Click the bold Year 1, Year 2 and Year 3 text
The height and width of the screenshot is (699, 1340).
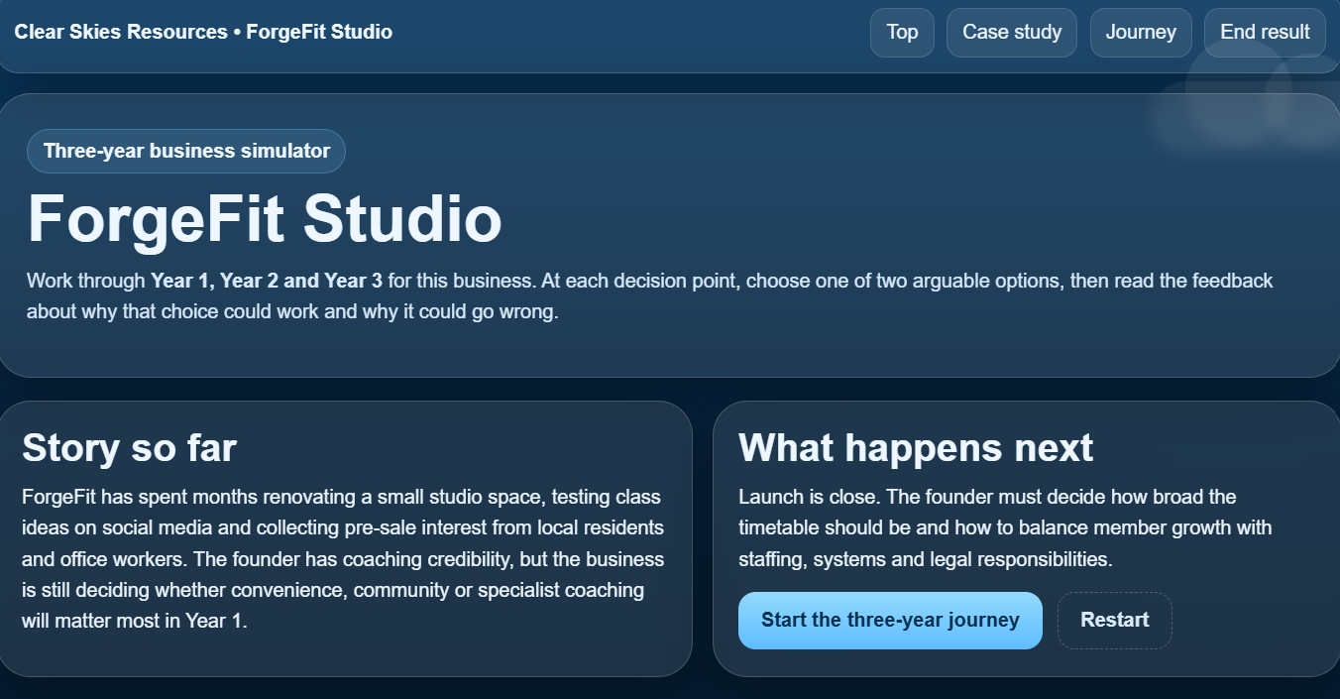267,281
